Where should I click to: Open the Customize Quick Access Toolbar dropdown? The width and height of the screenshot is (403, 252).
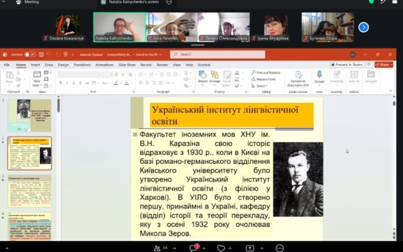pyautogui.click(x=73, y=54)
